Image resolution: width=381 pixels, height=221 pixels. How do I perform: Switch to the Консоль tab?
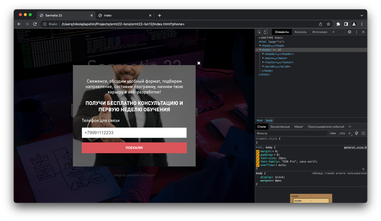point(301,32)
